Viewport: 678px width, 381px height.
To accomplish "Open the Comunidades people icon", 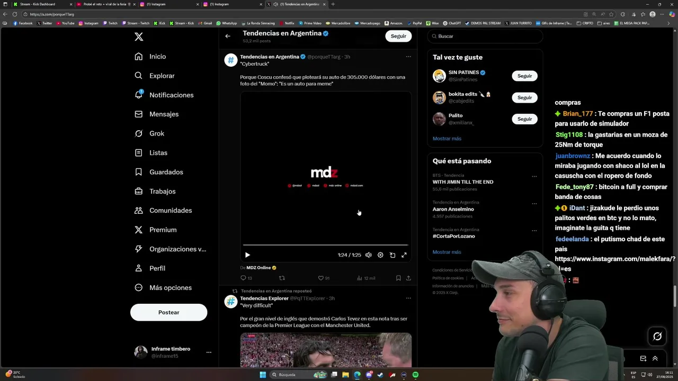I will [x=139, y=211].
